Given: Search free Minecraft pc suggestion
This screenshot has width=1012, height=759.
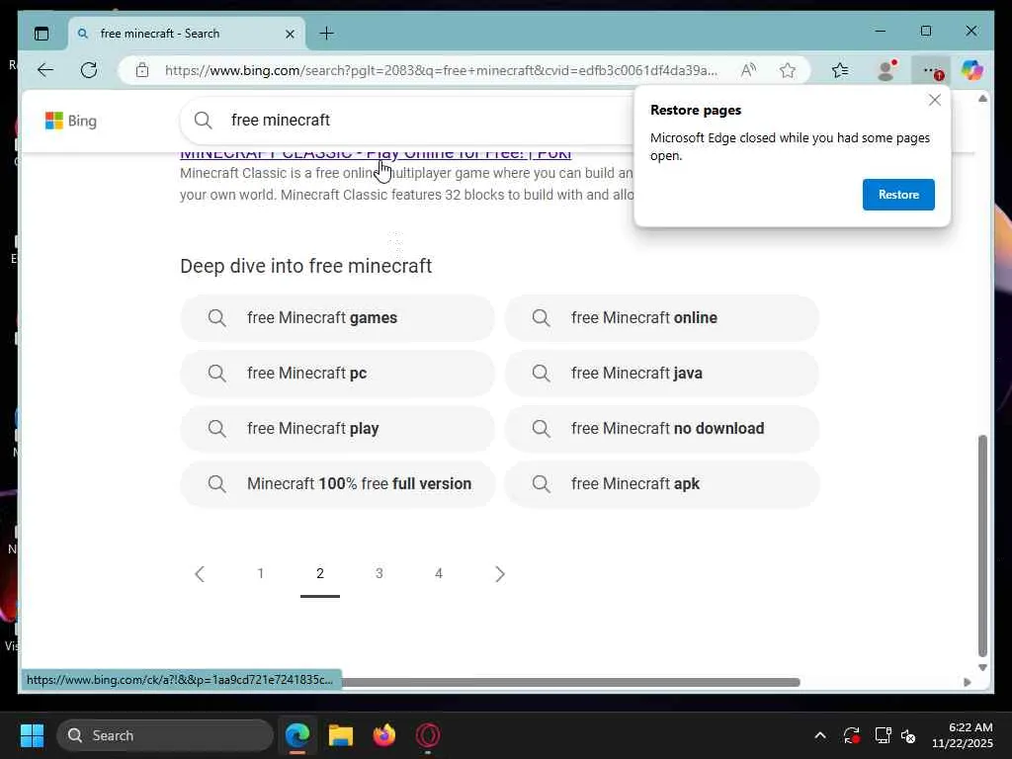Looking at the screenshot, I should point(338,373).
